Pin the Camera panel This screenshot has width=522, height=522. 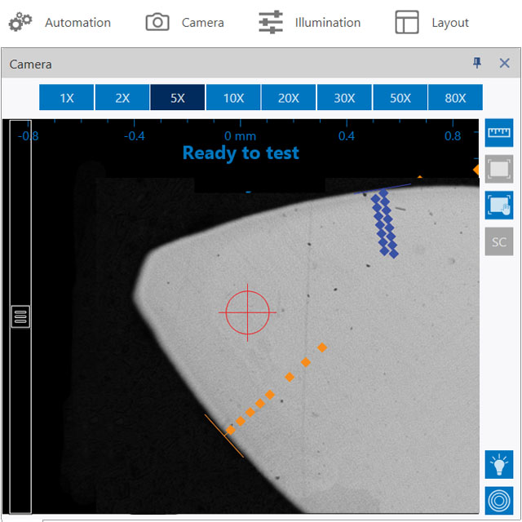[477, 64]
